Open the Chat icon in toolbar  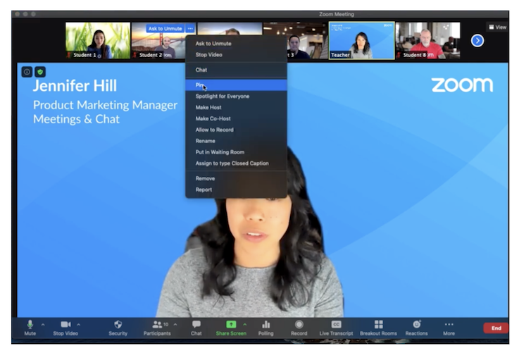tap(196, 325)
